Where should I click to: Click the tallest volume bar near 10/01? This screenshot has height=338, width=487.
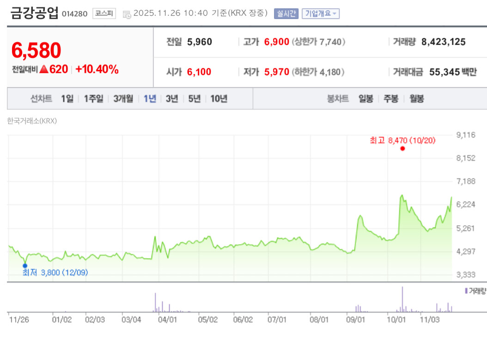(x=402, y=299)
